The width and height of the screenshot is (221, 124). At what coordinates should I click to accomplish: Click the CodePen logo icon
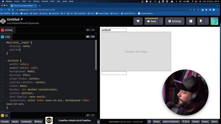[3, 21]
